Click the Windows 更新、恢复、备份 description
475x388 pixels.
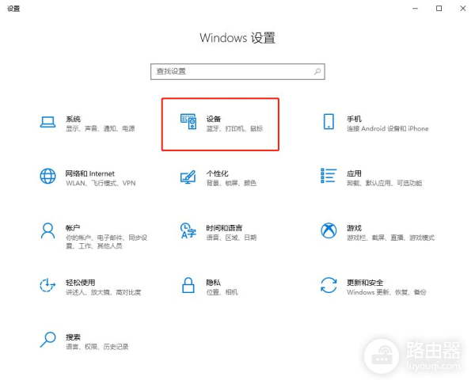pyautogui.click(x=386, y=292)
